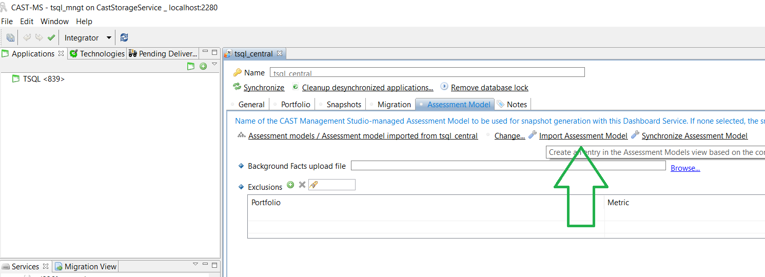Open the Services panel view menu triangle
The height and width of the screenshot is (277, 765).
pyautogui.click(x=195, y=264)
